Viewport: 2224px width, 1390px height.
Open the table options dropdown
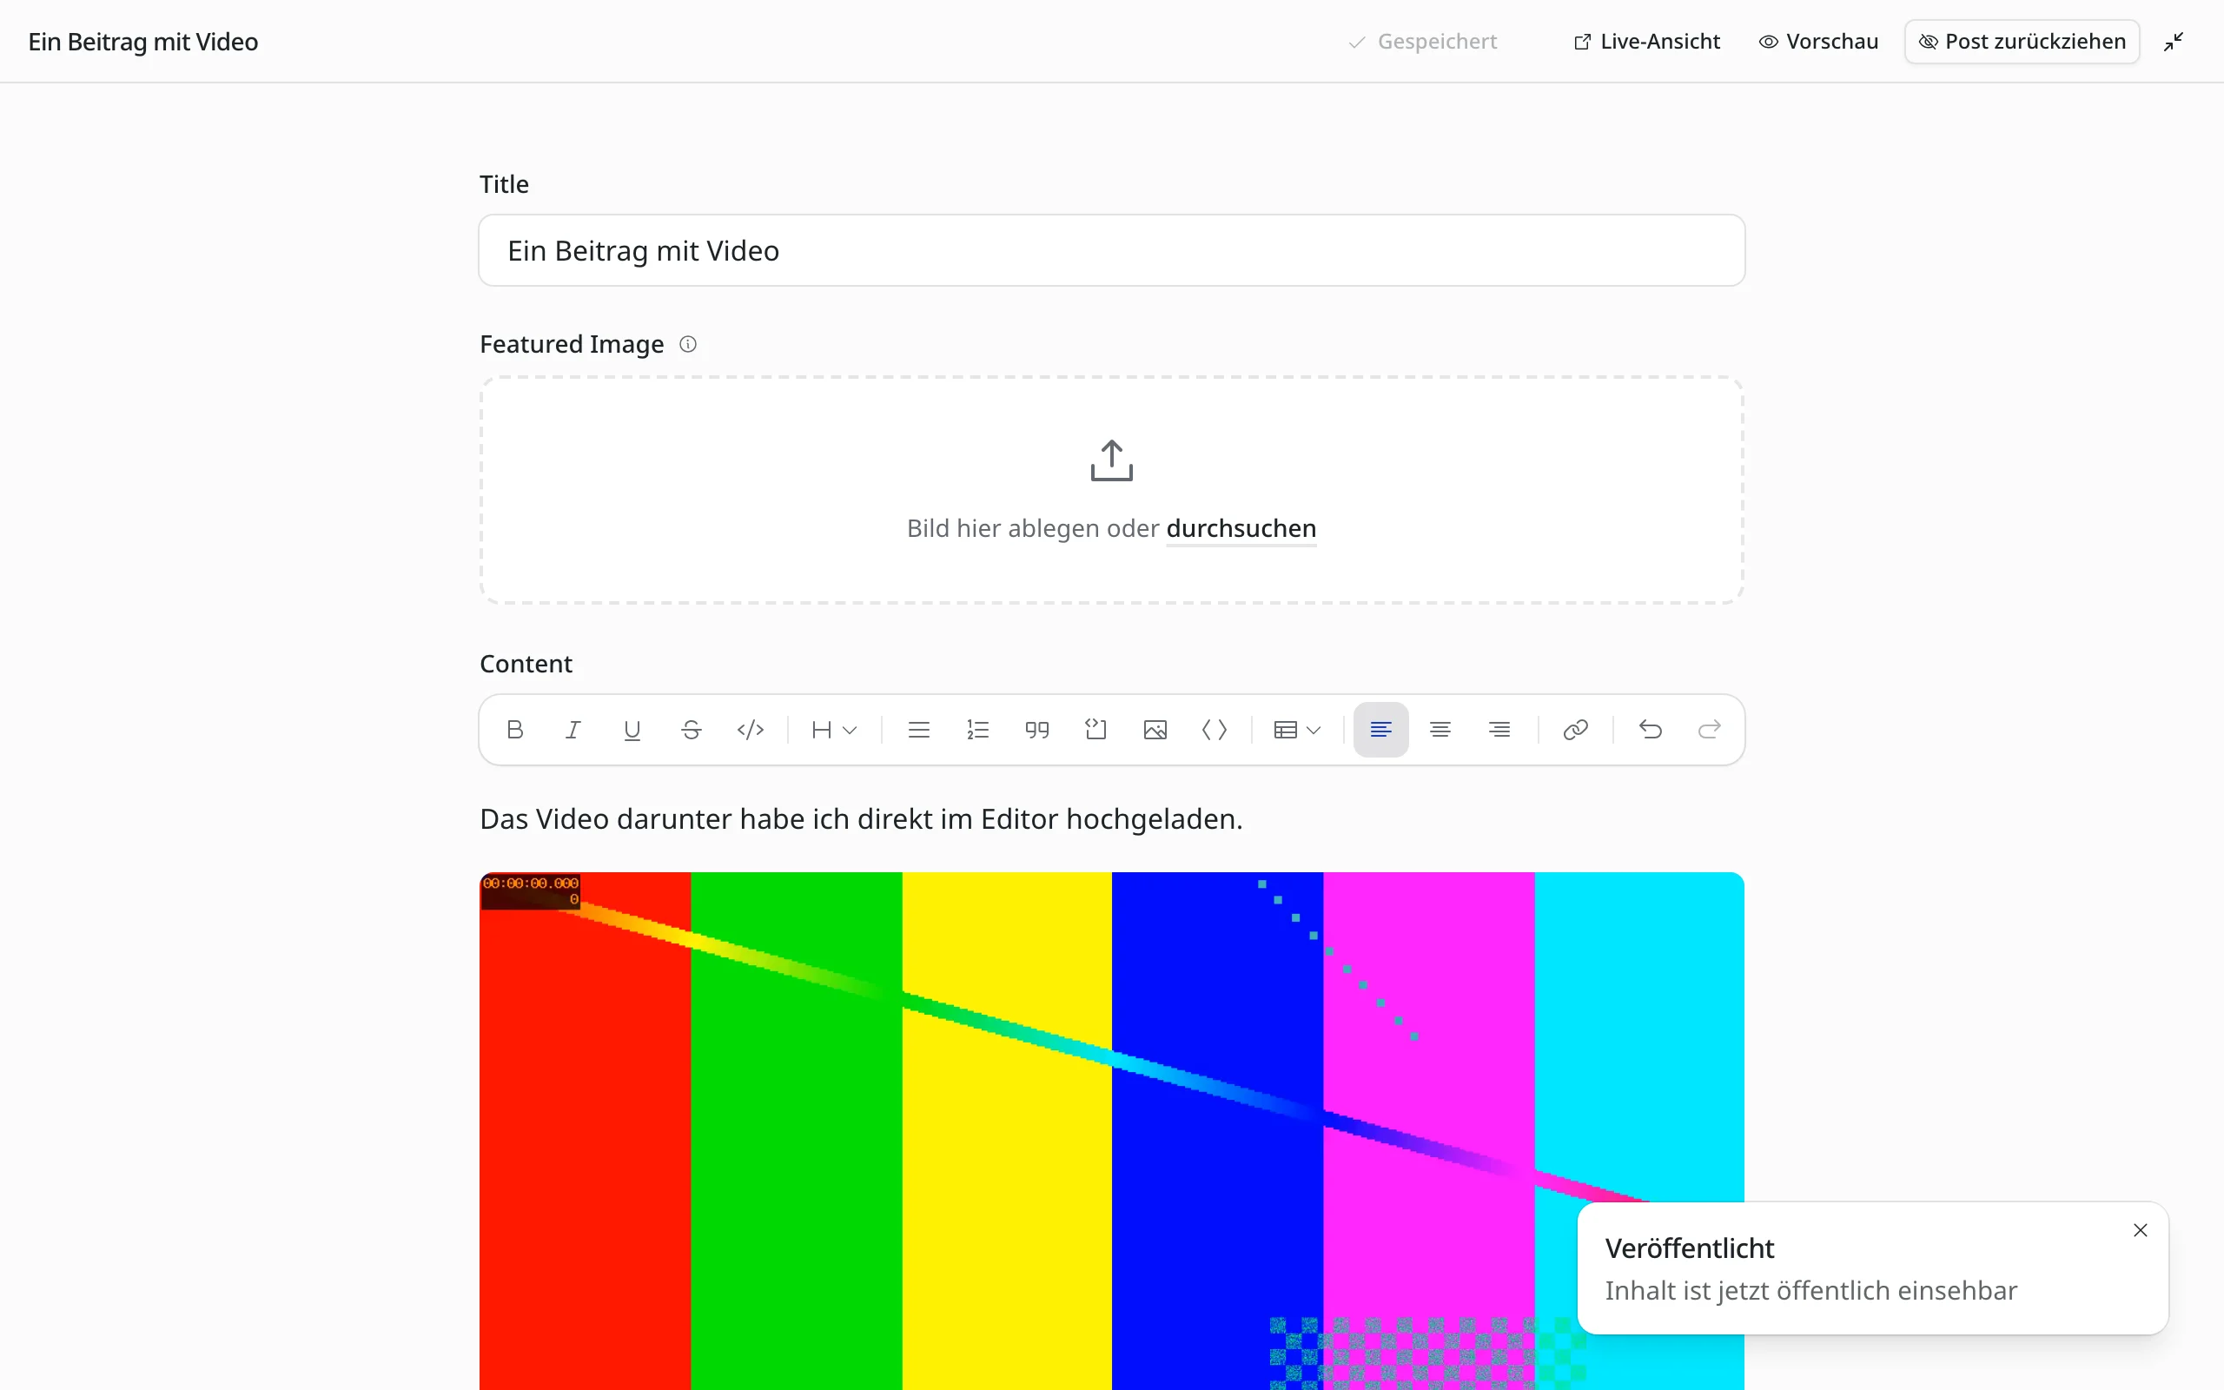point(1297,729)
